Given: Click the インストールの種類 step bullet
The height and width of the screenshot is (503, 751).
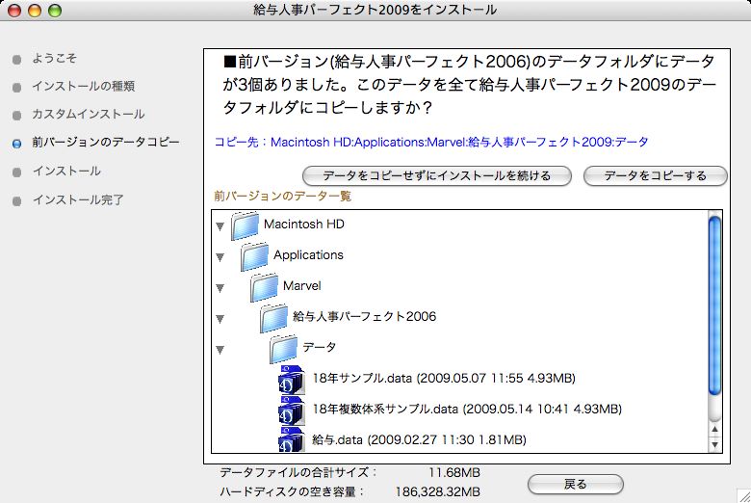Looking at the screenshot, I should click(x=16, y=88).
